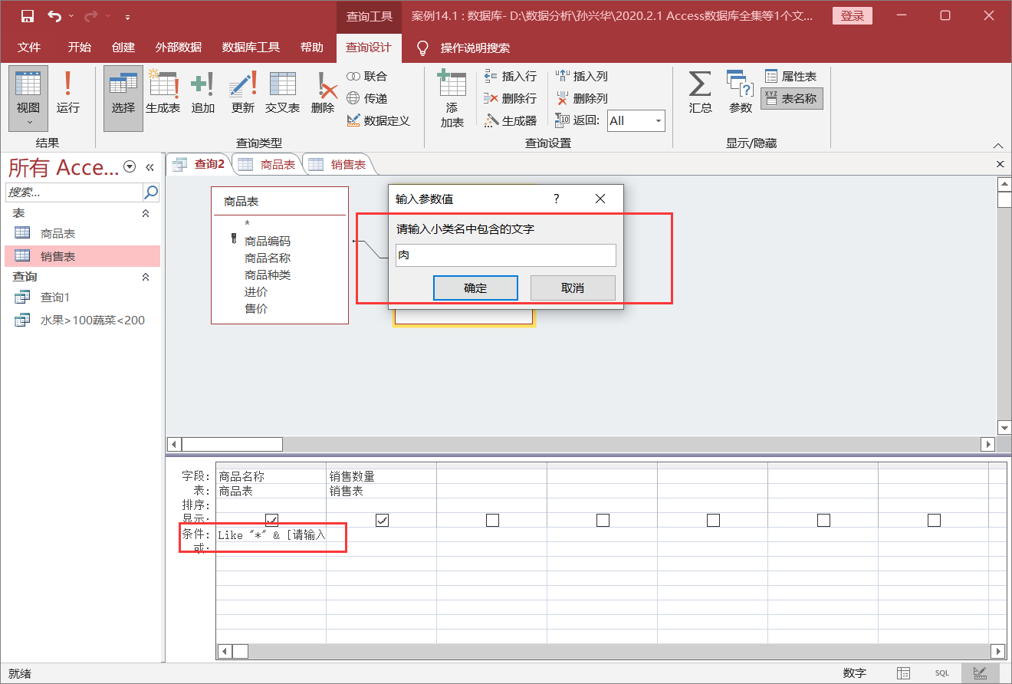Select 生成表 make-table query
The width and height of the screenshot is (1012, 684).
(163, 92)
